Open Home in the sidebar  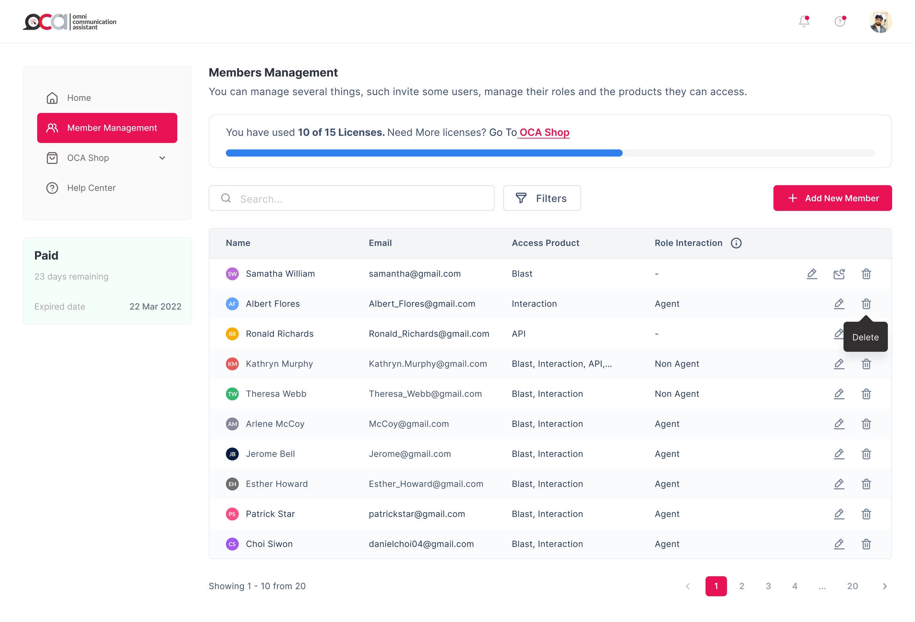pos(79,98)
